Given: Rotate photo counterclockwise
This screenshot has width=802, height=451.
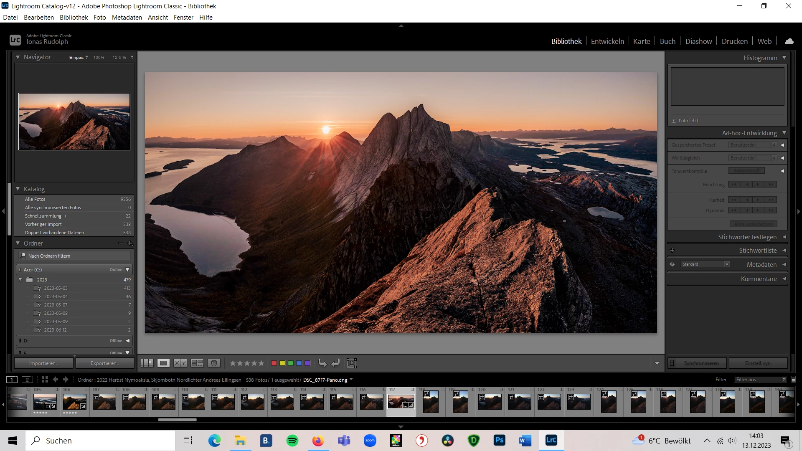Looking at the screenshot, I should 322,363.
